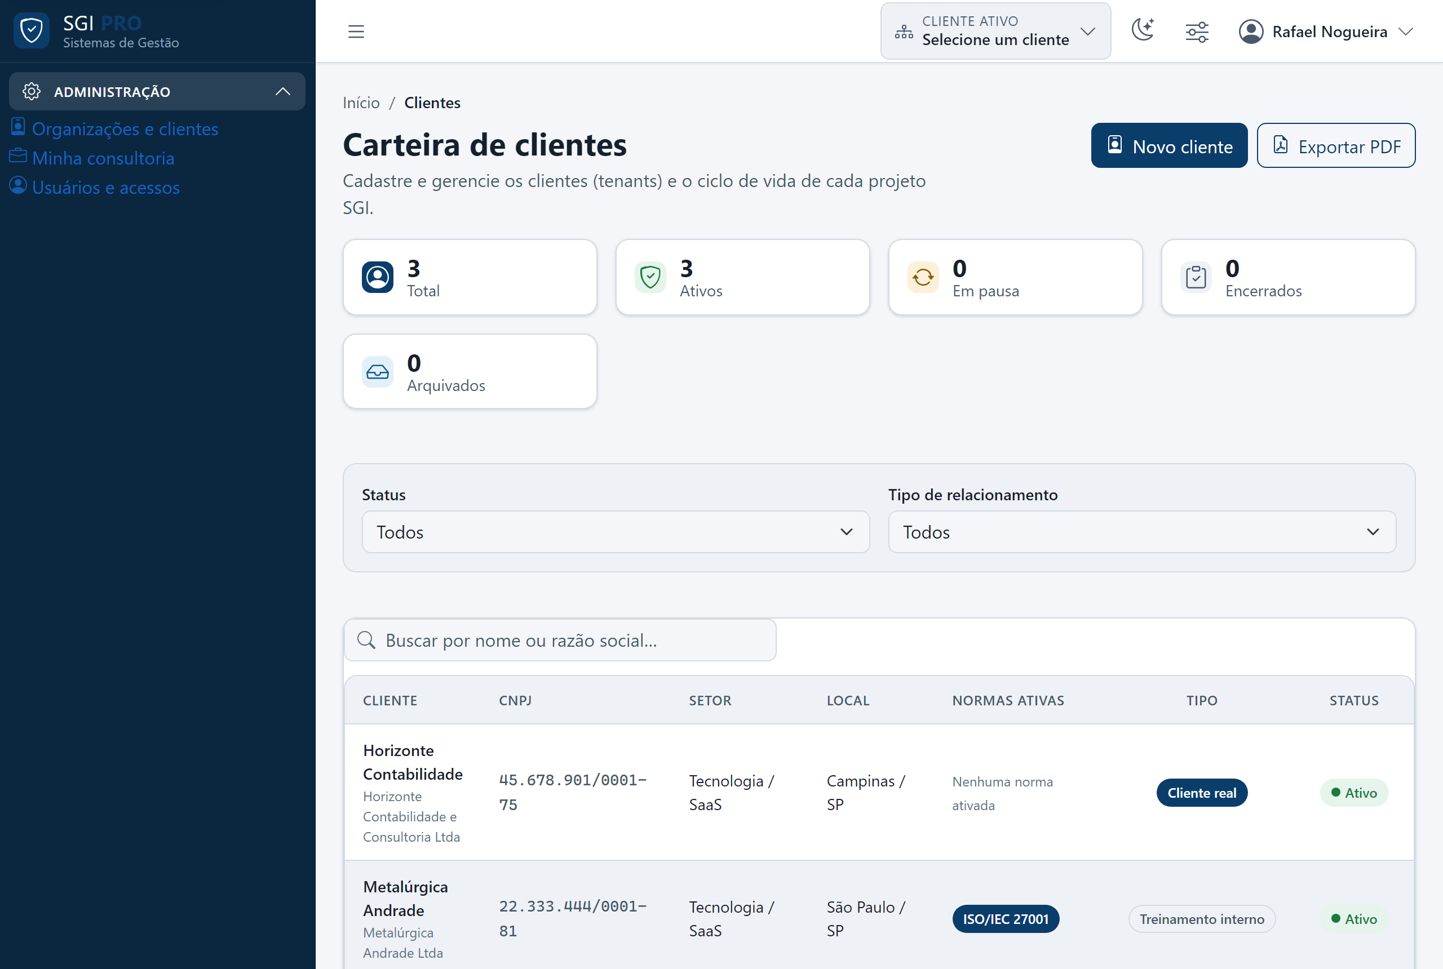1443x969 pixels.
Task: Click the search magnifier icon
Action: tap(366, 640)
